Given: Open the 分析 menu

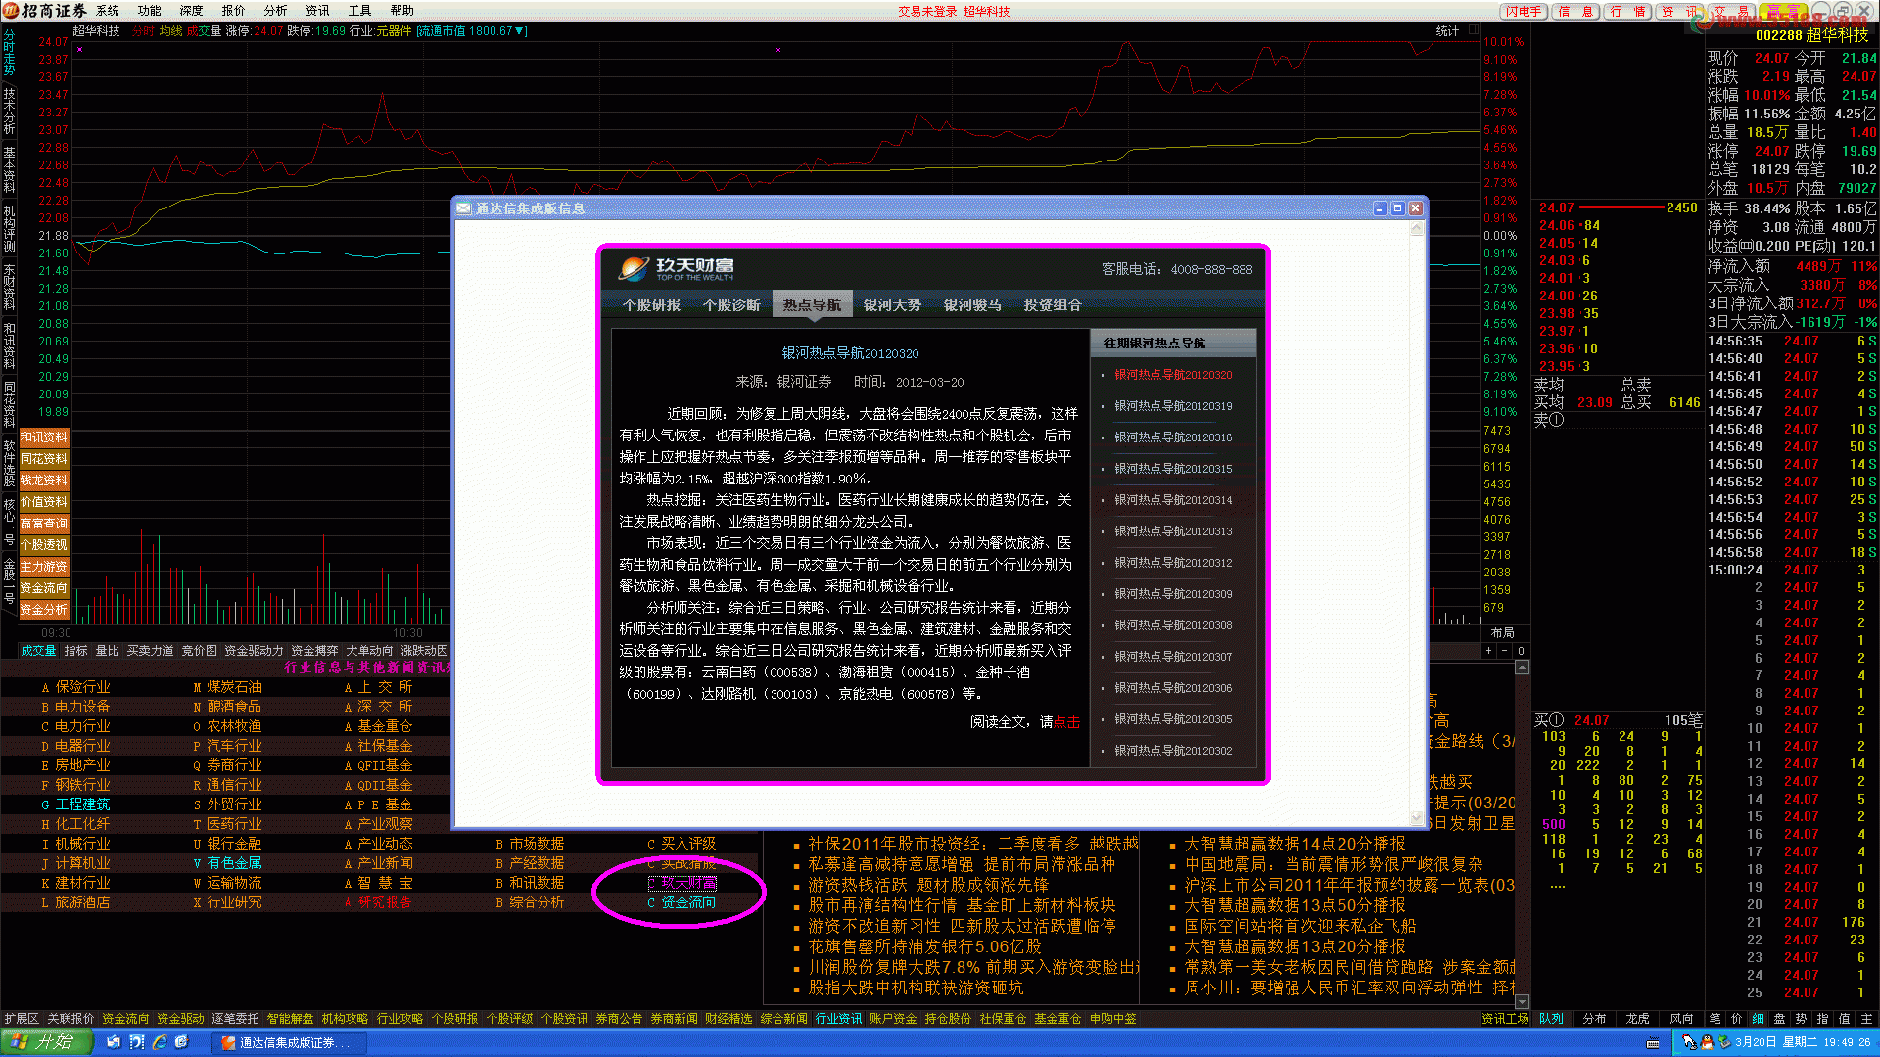Looking at the screenshot, I should point(276,11).
